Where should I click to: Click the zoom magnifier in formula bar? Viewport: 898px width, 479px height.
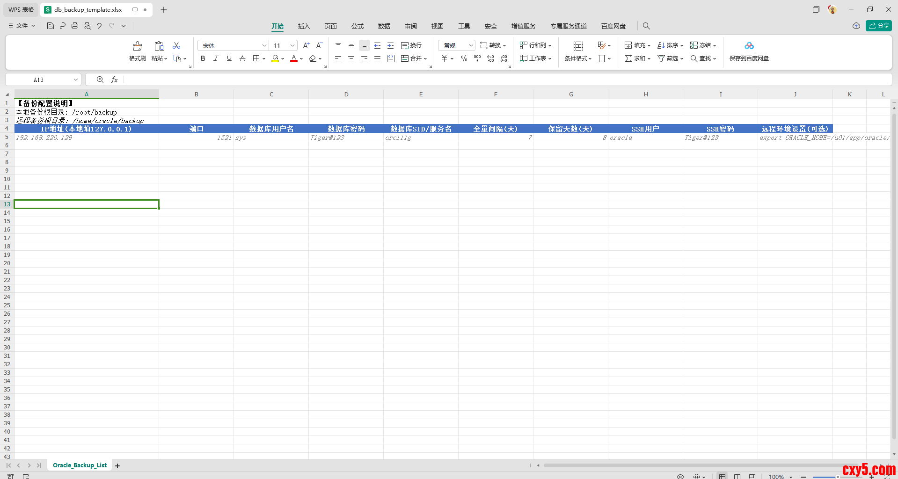[x=100, y=80]
